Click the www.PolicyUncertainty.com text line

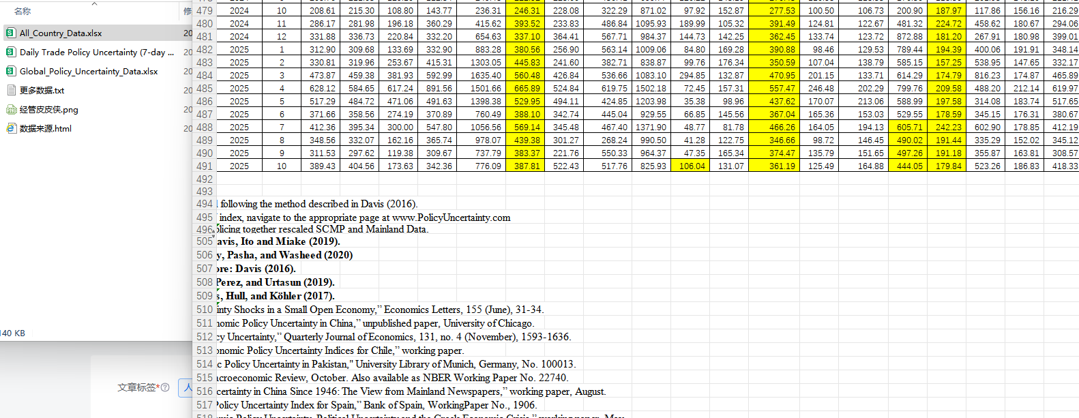click(364, 218)
